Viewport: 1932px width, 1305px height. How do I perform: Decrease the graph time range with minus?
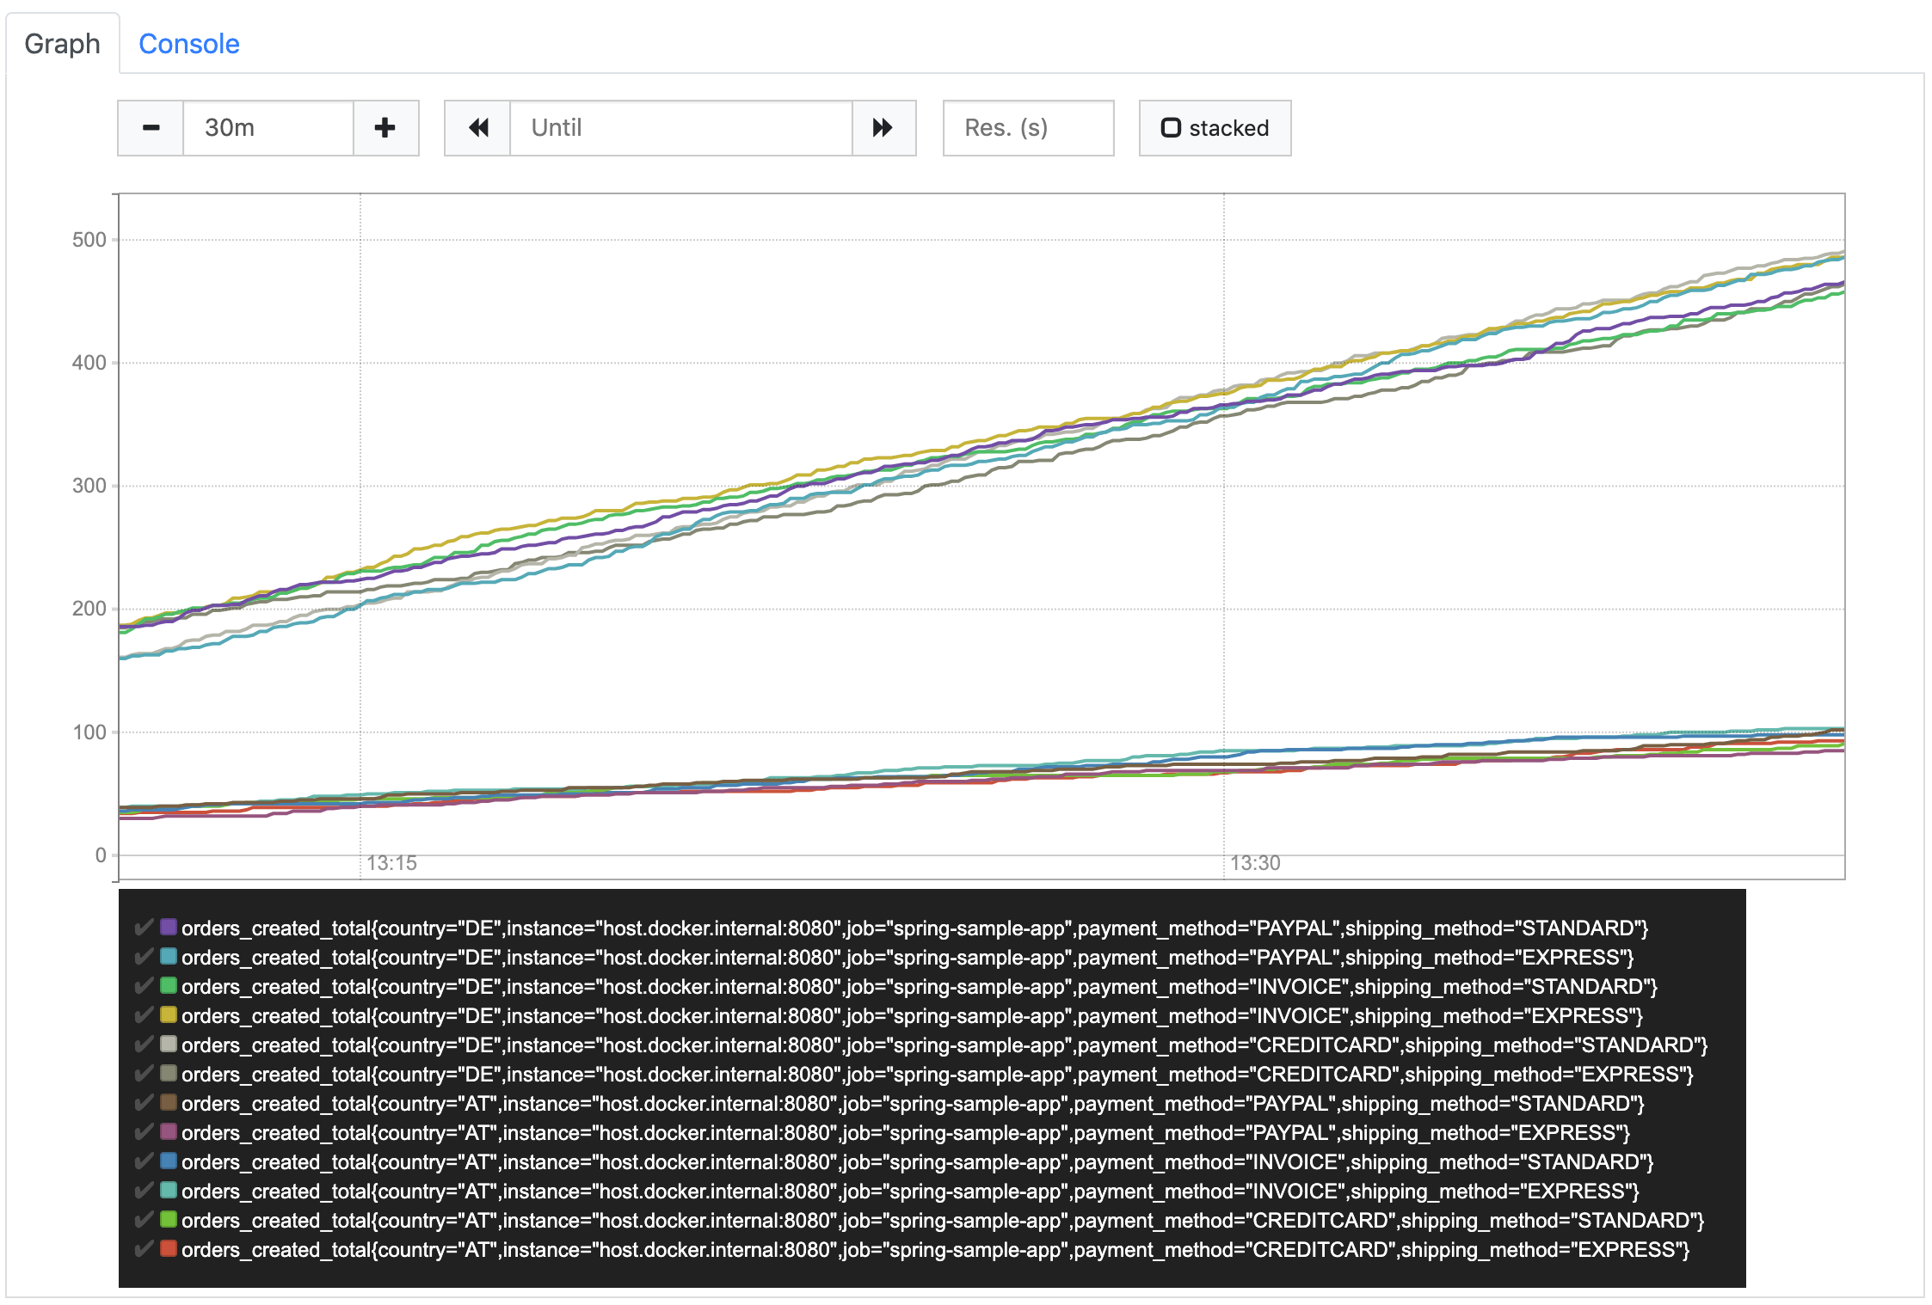tap(151, 128)
